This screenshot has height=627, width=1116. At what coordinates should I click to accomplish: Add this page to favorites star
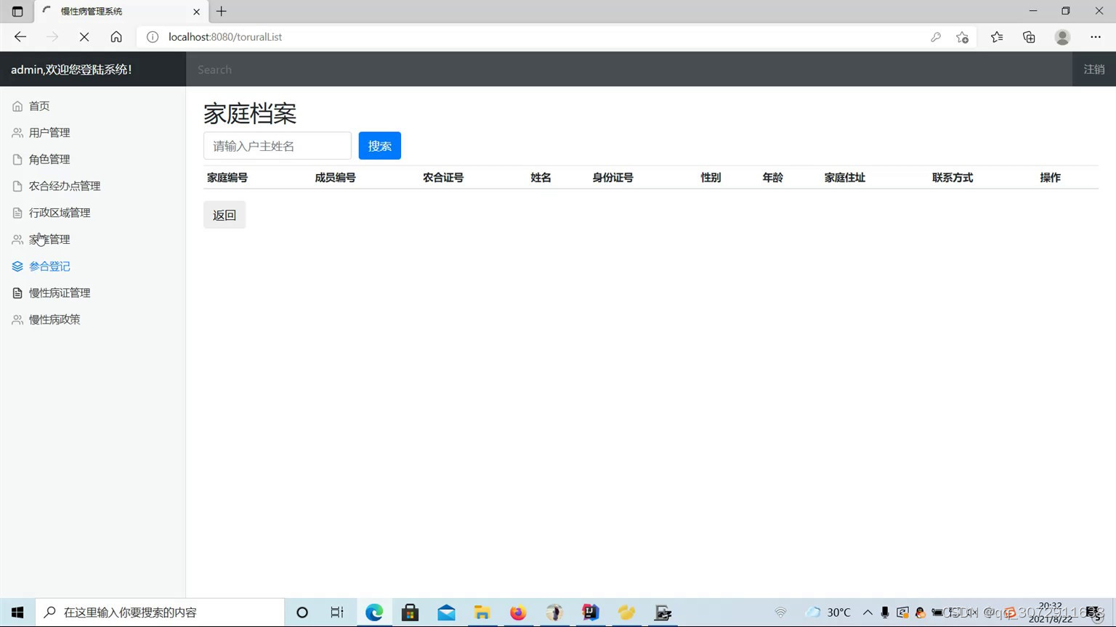pos(963,37)
